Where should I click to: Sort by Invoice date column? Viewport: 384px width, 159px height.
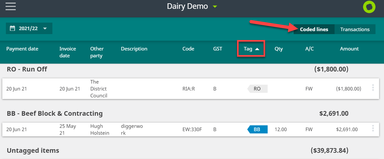[68, 52]
